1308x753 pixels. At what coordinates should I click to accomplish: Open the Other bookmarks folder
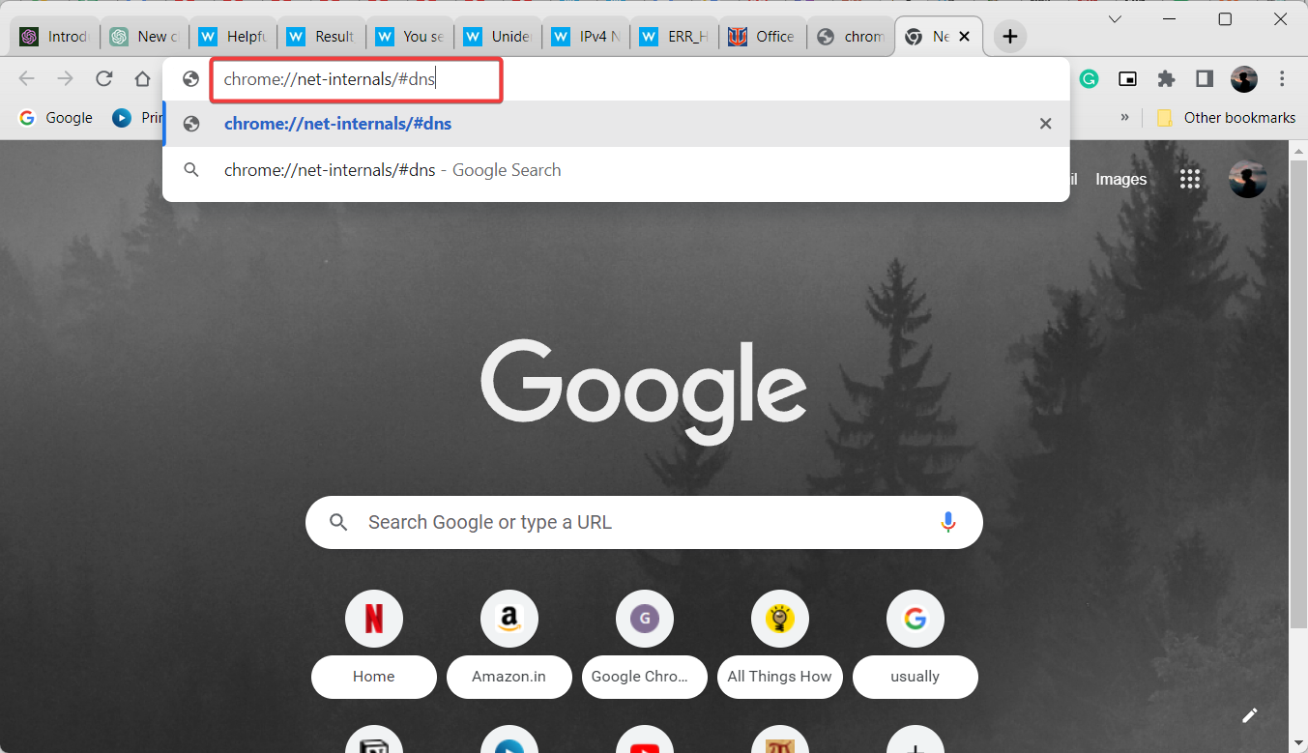pos(1226,118)
